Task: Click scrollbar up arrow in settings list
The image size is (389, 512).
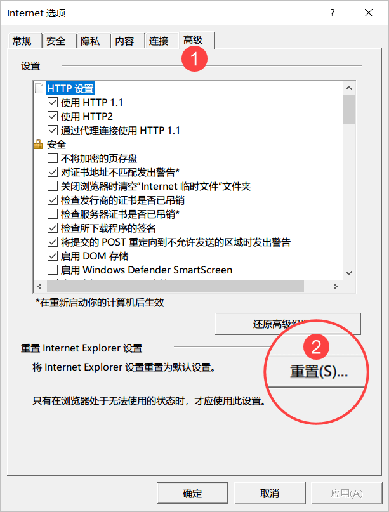Action: tap(348, 88)
